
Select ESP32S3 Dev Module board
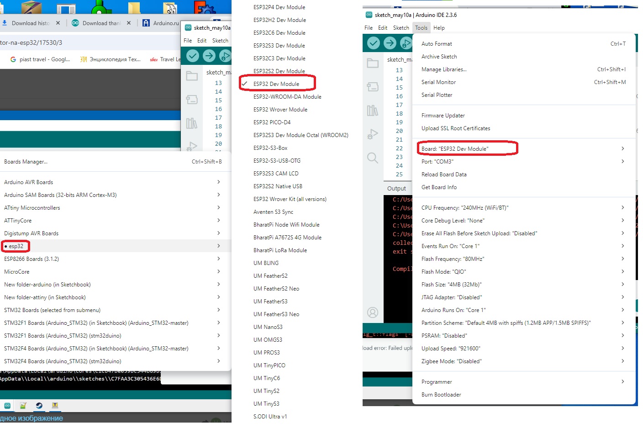279,46
